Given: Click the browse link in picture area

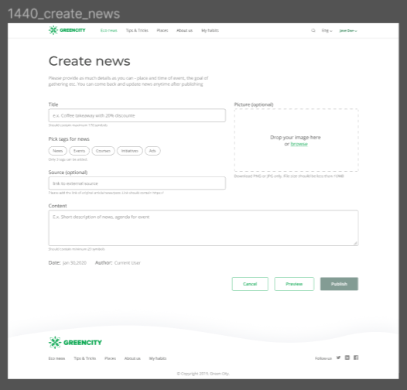Looking at the screenshot, I should 299,144.
